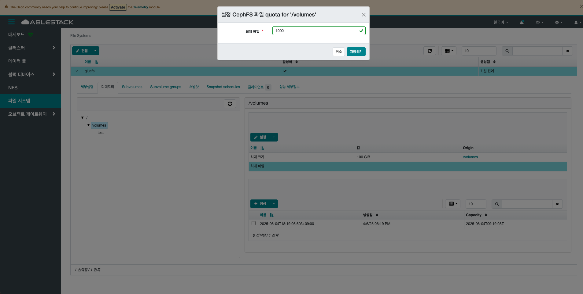Open the help question mark menu
583x294 pixels.
(539, 22)
